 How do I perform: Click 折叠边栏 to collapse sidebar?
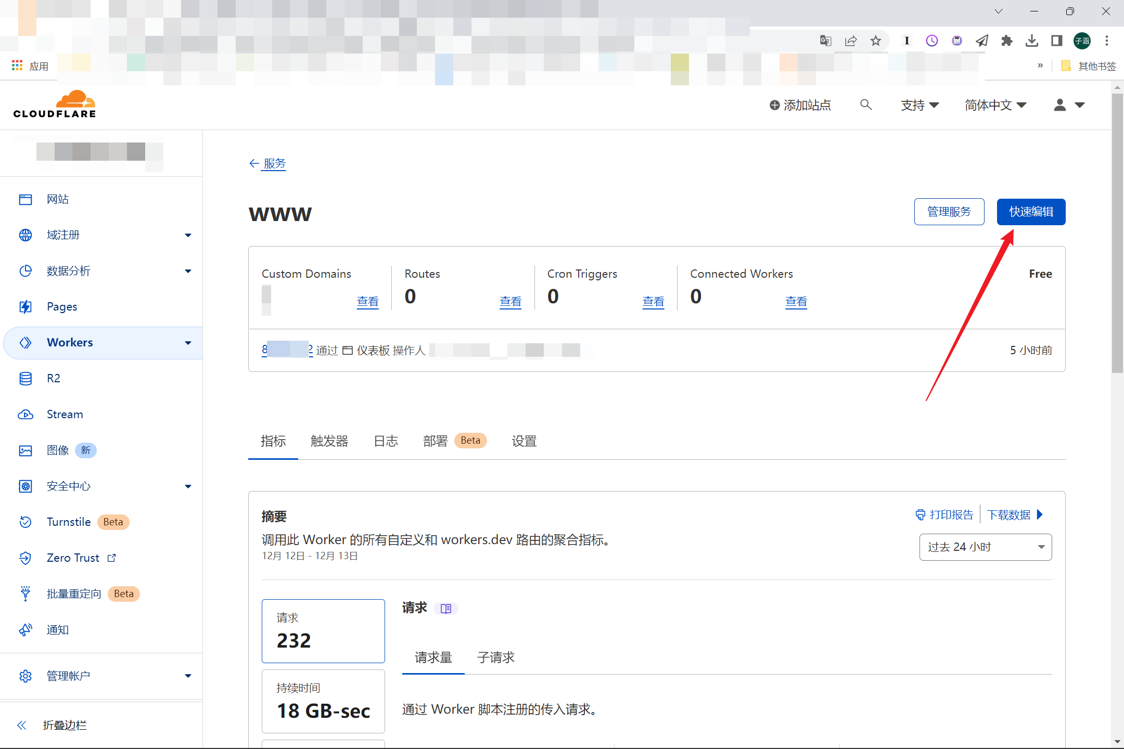(x=52, y=726)
